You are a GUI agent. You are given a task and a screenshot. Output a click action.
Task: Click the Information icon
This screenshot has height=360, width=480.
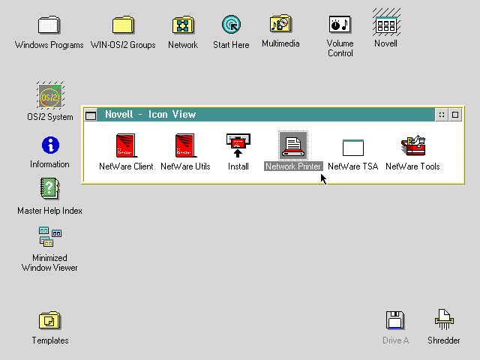49,145
